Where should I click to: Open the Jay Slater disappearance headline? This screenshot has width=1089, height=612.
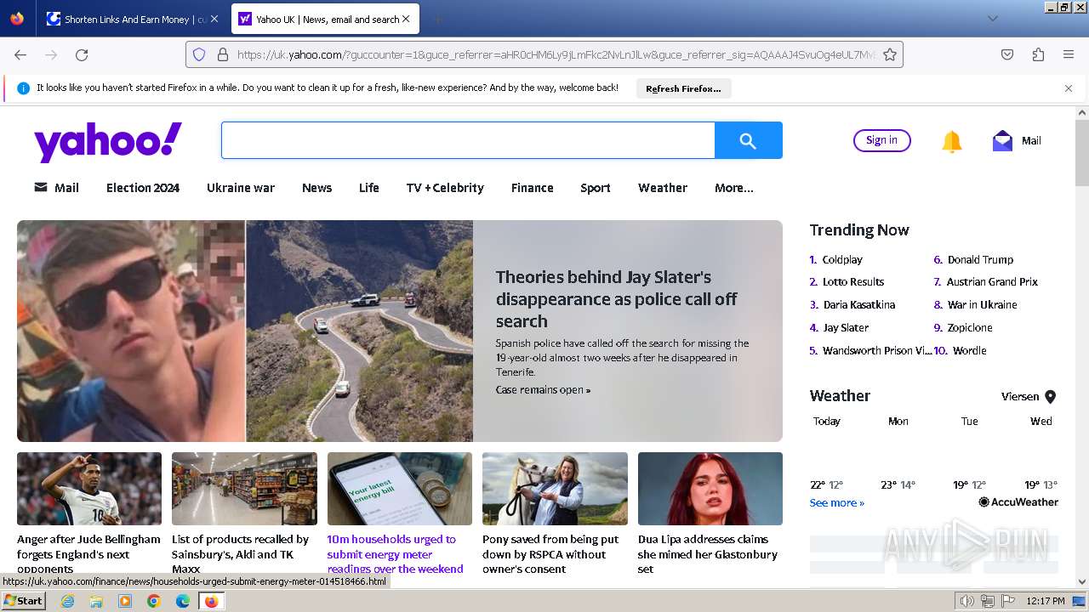(x=617, y=299)
